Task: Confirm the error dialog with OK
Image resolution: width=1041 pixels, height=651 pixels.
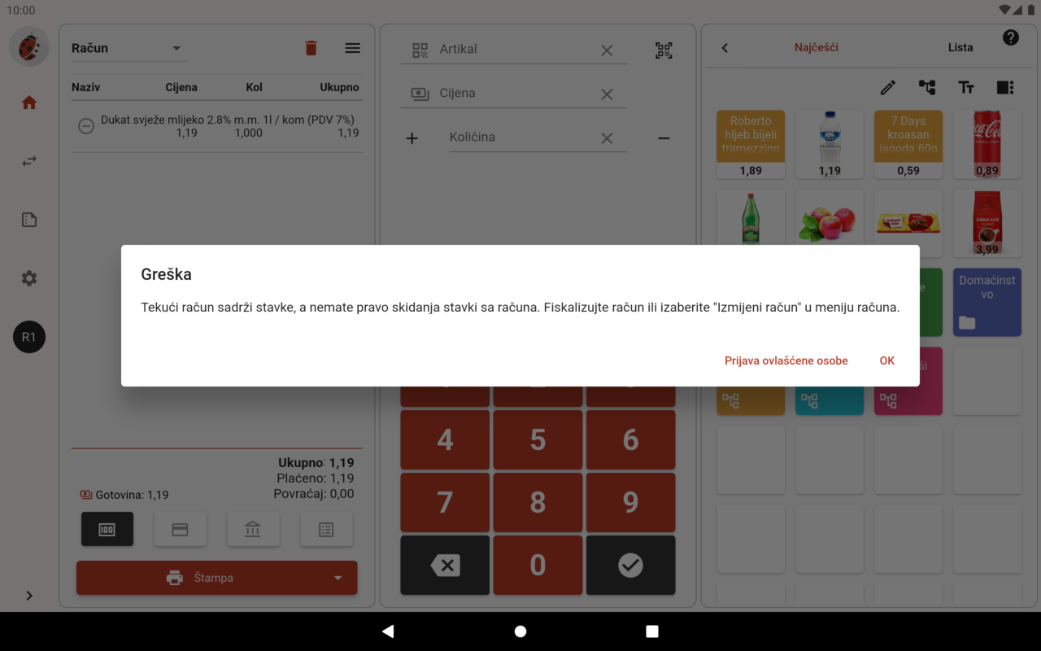Action: [x=886, y=360]
